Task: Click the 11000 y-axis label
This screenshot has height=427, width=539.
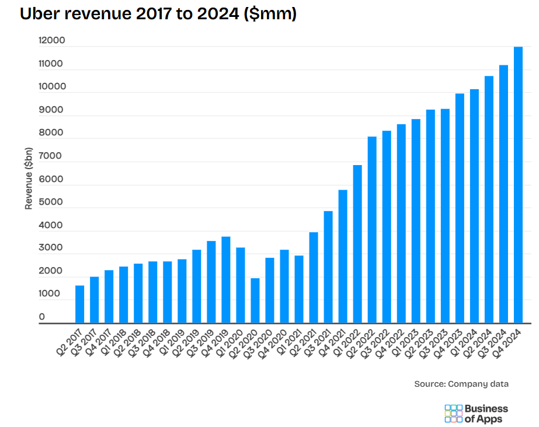Action: [x=51, y=64]
